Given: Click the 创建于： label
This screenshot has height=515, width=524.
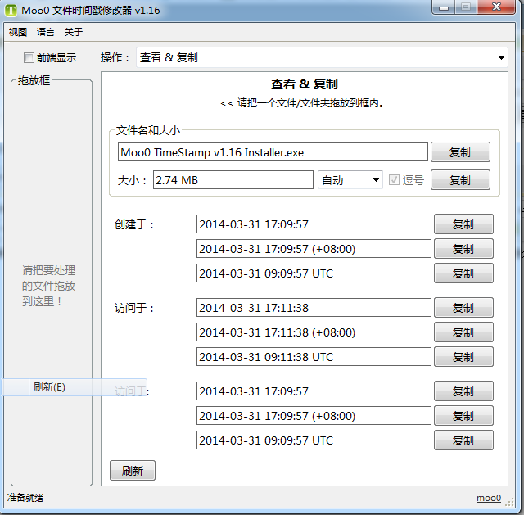Looking at the screenshot, I should pos(134,224).
